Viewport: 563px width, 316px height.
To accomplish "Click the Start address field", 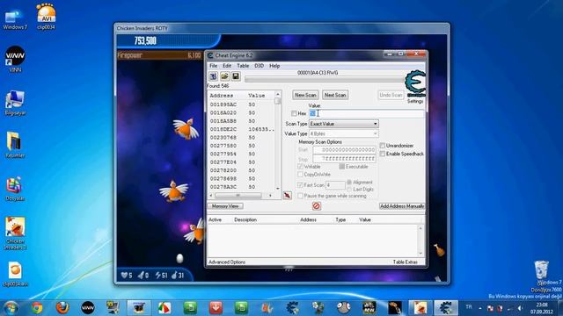I will [x=344, y=150].
